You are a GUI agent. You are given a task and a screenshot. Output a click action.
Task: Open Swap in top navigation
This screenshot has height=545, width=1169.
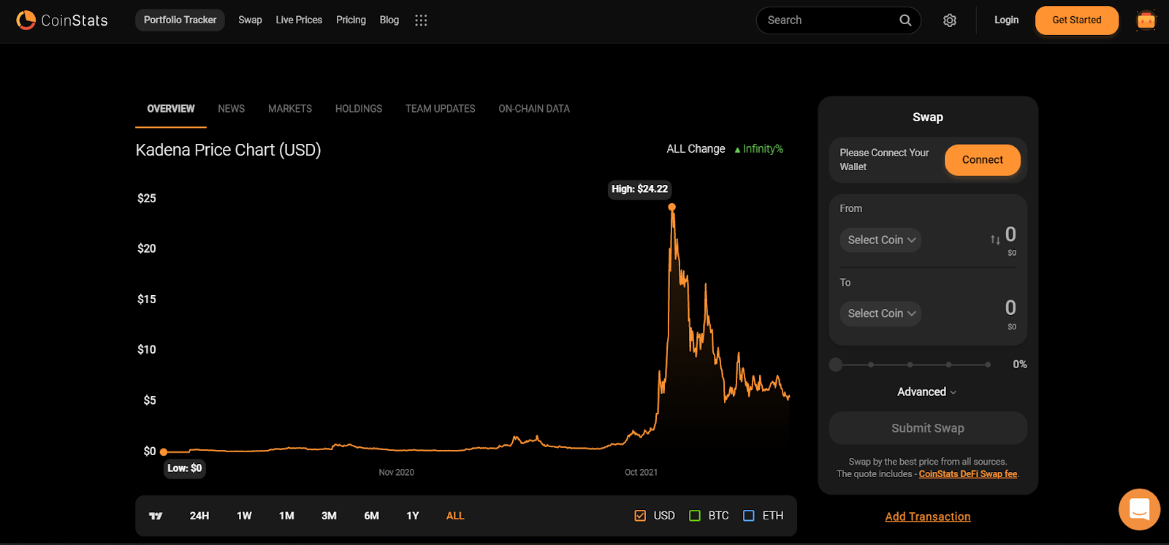[x=250, y=20]
